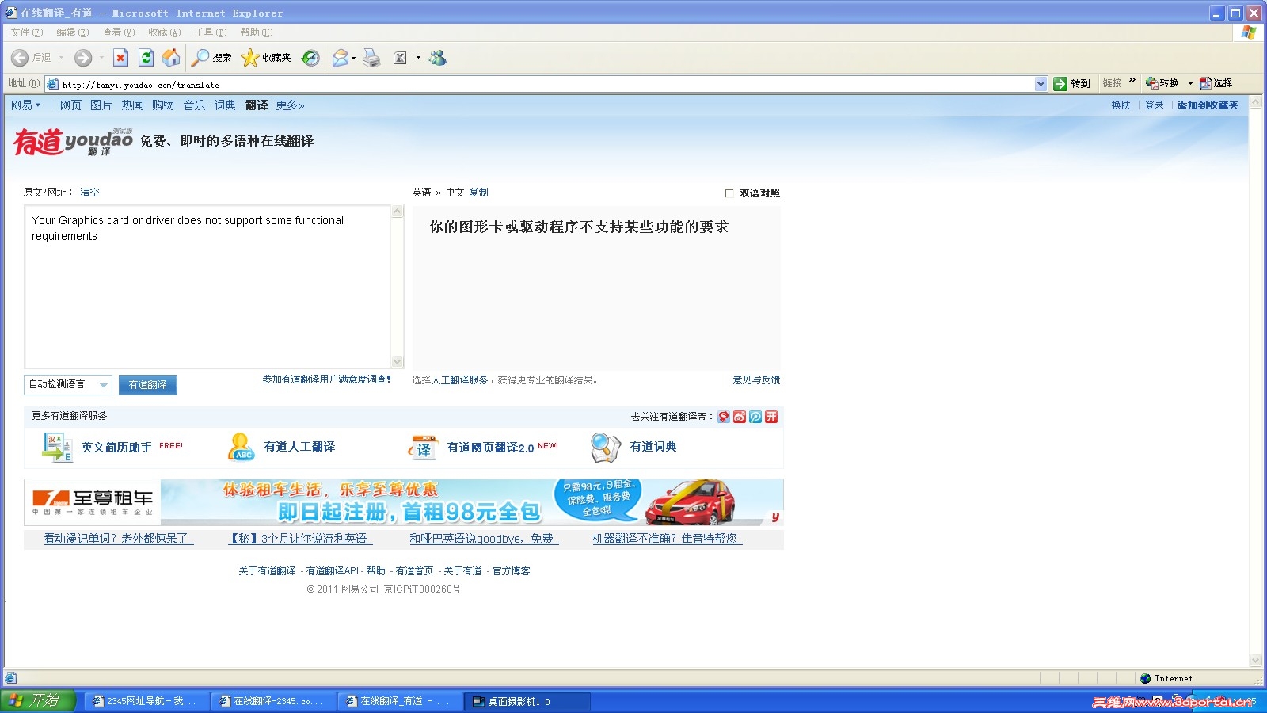Click inside the source text input box
The image size is (1267, 713).
[x=208, y=287]
